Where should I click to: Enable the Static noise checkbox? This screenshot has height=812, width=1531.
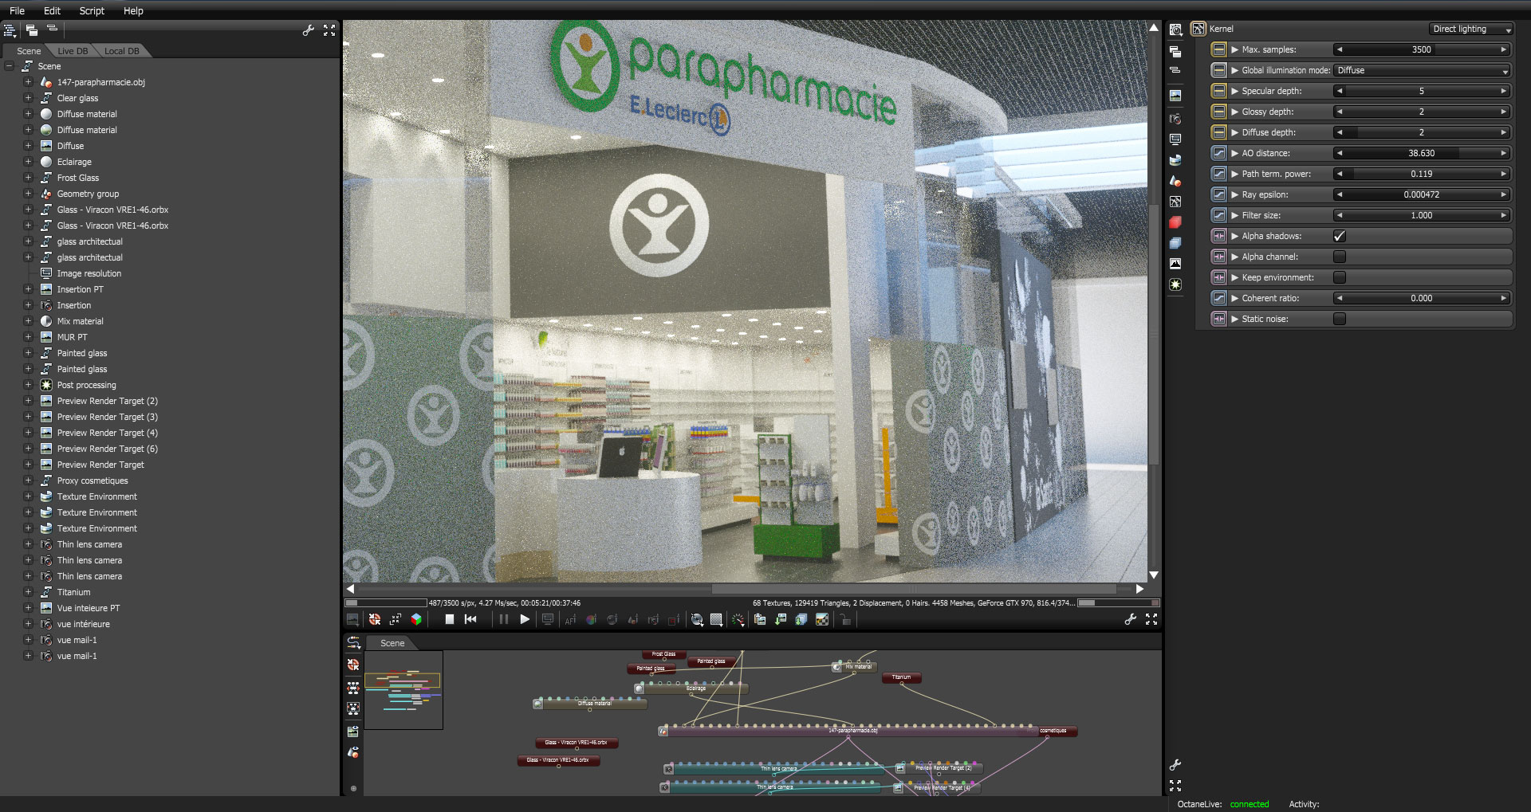(1340, 319)
